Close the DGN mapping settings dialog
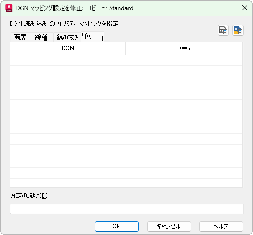253x235 pixels. tap(245, 8)
